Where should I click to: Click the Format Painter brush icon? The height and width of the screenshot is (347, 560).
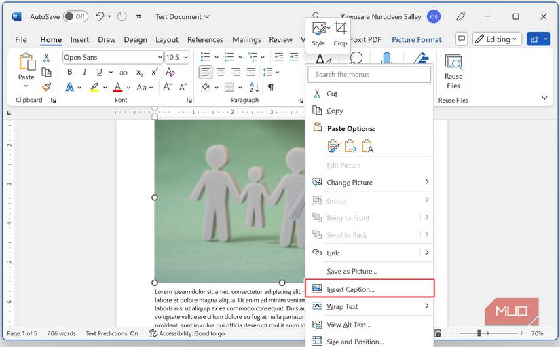click(46, 87)
